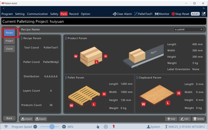This screenshot has height=130, width=208.
Task: Open the Record menu
Action: tap(74, 14)
